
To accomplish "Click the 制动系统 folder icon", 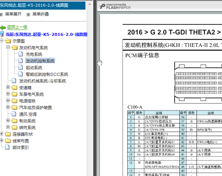I will tap(14, 121).
